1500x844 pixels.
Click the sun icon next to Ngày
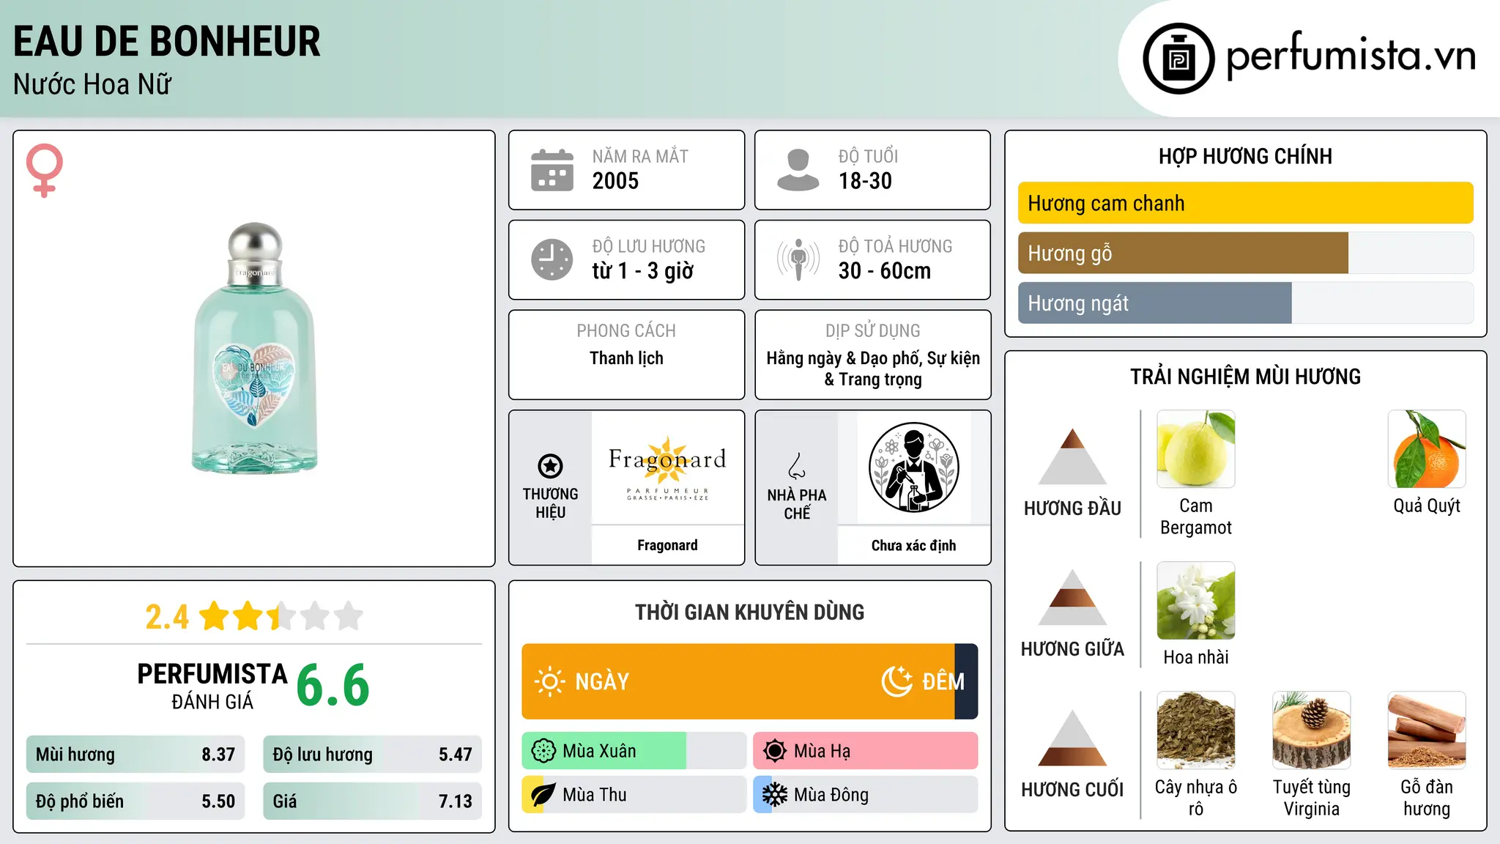549,681
